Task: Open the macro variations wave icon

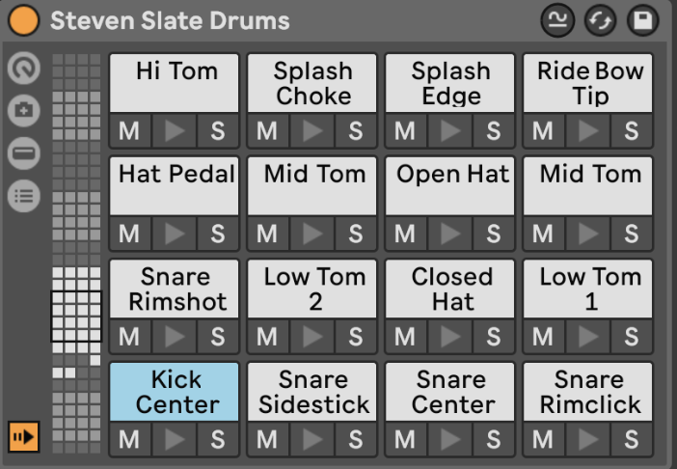Action: pos(556,20)
